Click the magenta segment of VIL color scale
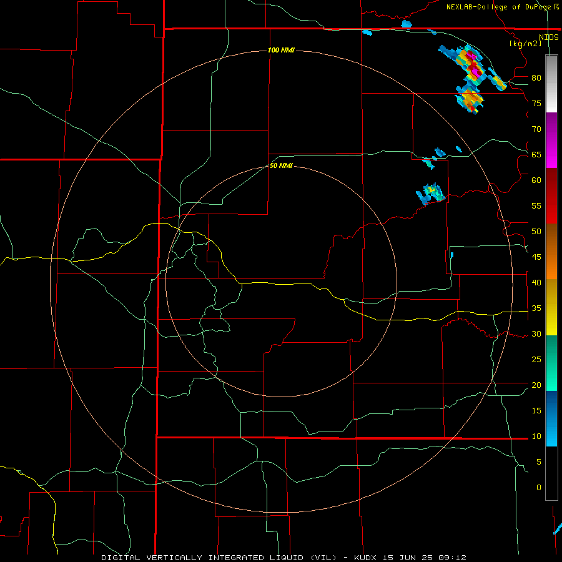562x562 pixels. tap(551, 140)
